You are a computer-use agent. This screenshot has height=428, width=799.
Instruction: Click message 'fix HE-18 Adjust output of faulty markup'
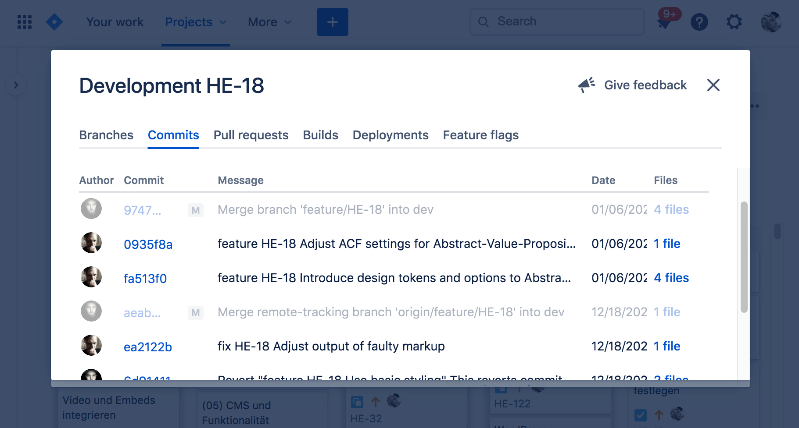point(331,346)
